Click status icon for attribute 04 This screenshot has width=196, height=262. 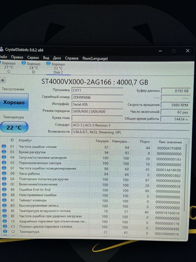click(4, 157)
